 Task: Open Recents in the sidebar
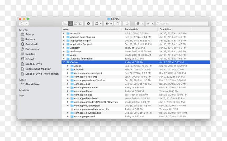click(x=30, y=39)
